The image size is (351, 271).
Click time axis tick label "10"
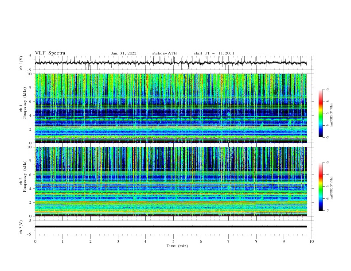[312, 241]
